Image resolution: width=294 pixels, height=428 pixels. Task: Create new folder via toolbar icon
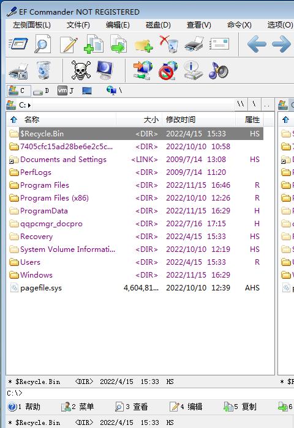coord(143,46)
